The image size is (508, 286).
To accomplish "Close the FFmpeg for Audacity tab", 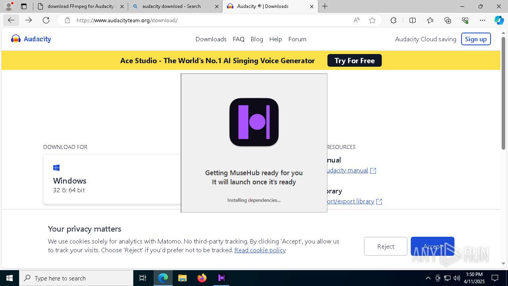I will point(122,6).
